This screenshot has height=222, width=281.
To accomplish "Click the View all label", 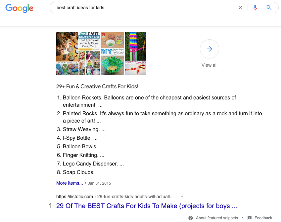I will pyautogui.click(x=209, y=65).
